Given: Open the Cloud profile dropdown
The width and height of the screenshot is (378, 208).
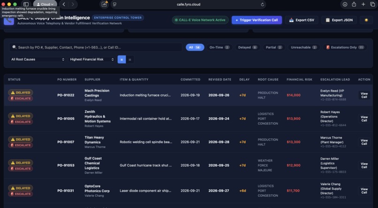Looking at the screenshot, I should click(45, 4).
